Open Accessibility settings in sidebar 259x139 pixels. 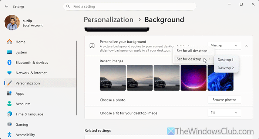(x=40, y=135)
